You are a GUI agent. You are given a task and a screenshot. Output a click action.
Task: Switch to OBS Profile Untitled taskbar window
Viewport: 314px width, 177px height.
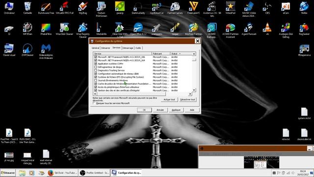[94, 173]
